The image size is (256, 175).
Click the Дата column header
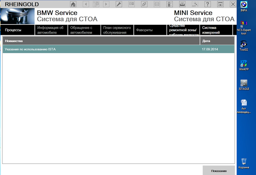[x=217, y=41]
